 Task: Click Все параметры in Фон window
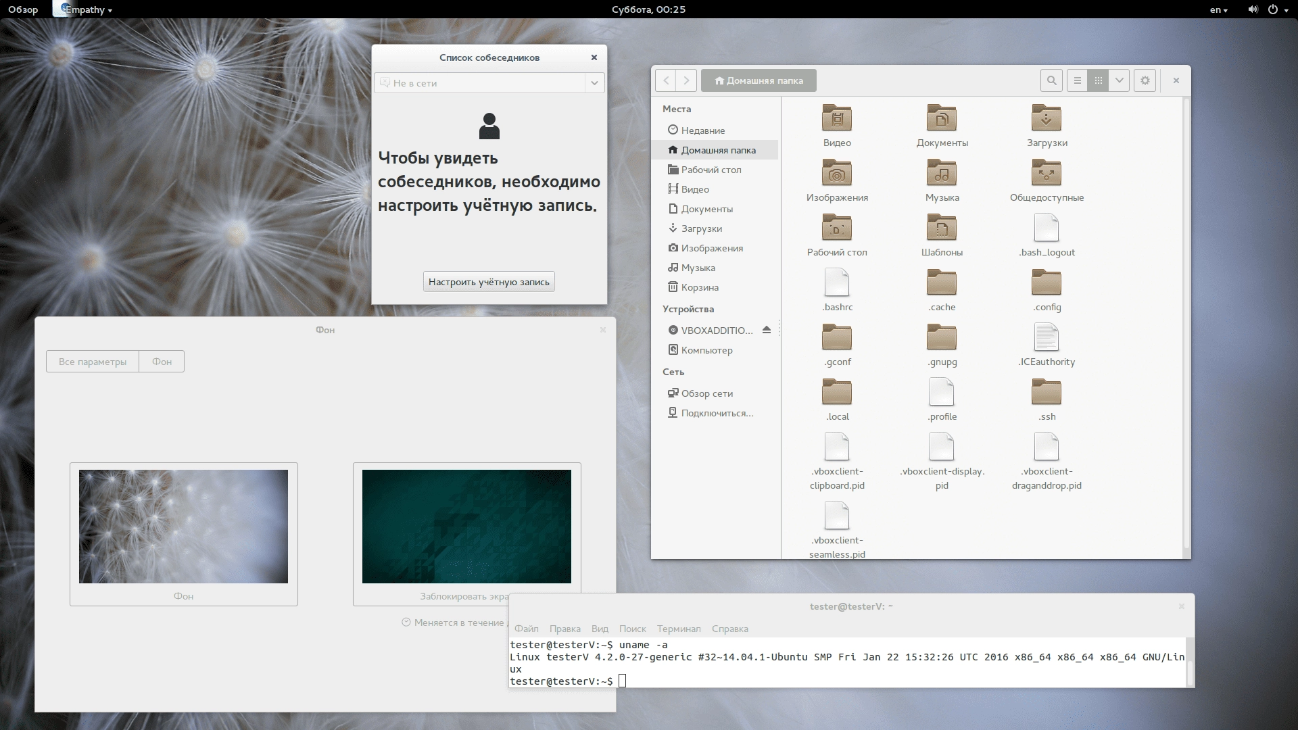[93, 362]
